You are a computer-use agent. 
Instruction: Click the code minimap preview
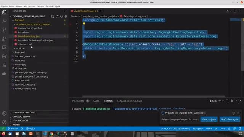236,20
